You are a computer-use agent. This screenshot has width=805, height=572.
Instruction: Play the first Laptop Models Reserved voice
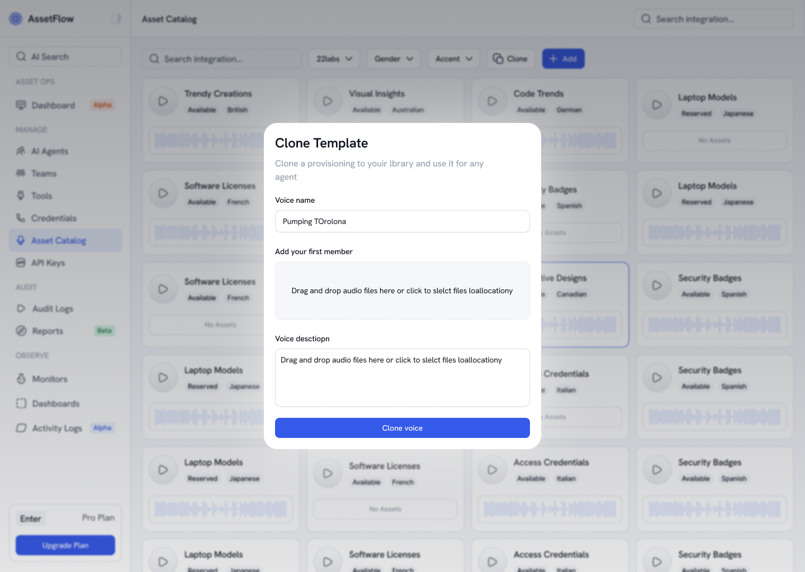pyautogui.click(x=657, y=104)
